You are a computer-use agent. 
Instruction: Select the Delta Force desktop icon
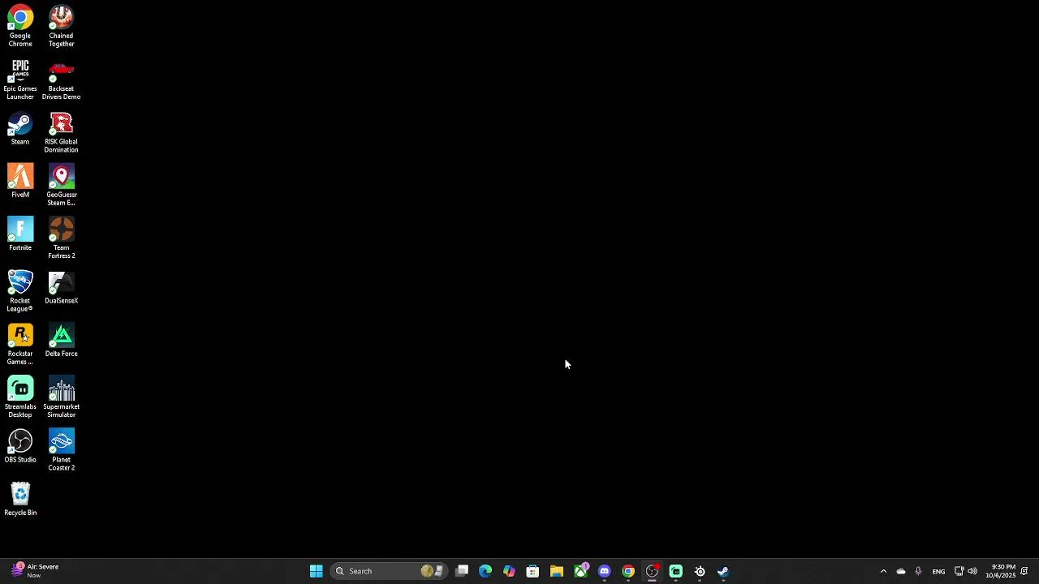tap(61, 341)
